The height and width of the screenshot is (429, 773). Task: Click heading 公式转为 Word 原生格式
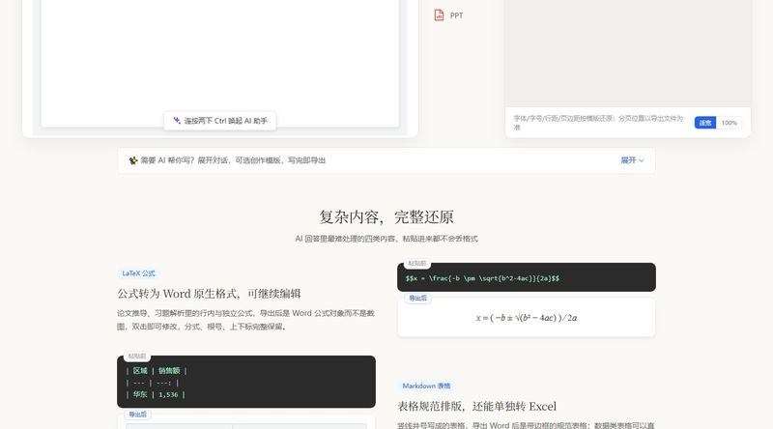tap(209, 294)
